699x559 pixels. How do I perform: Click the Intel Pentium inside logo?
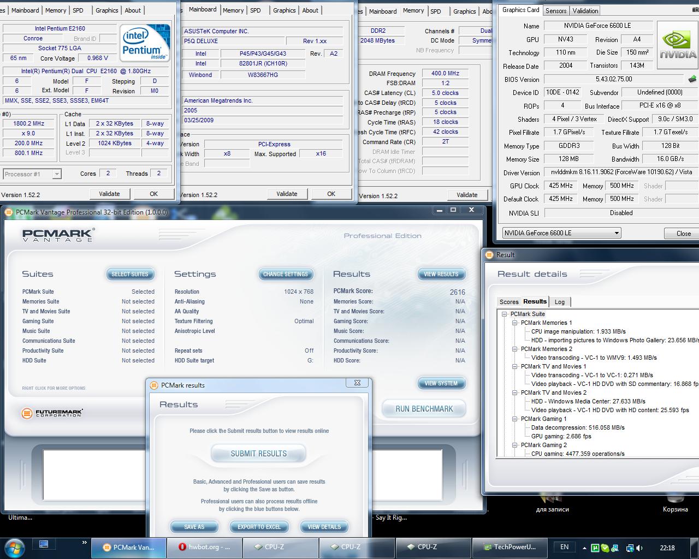(145, 43)
